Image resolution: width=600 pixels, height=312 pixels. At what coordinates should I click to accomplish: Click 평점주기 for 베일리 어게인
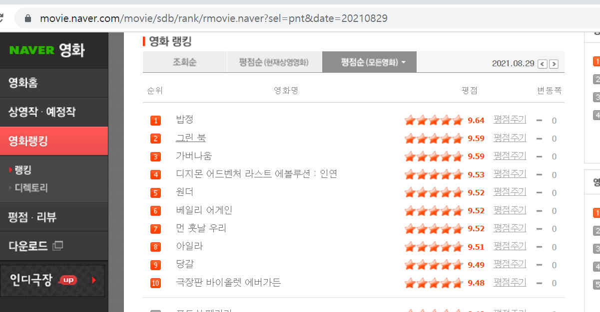click(x=510, y=210)
